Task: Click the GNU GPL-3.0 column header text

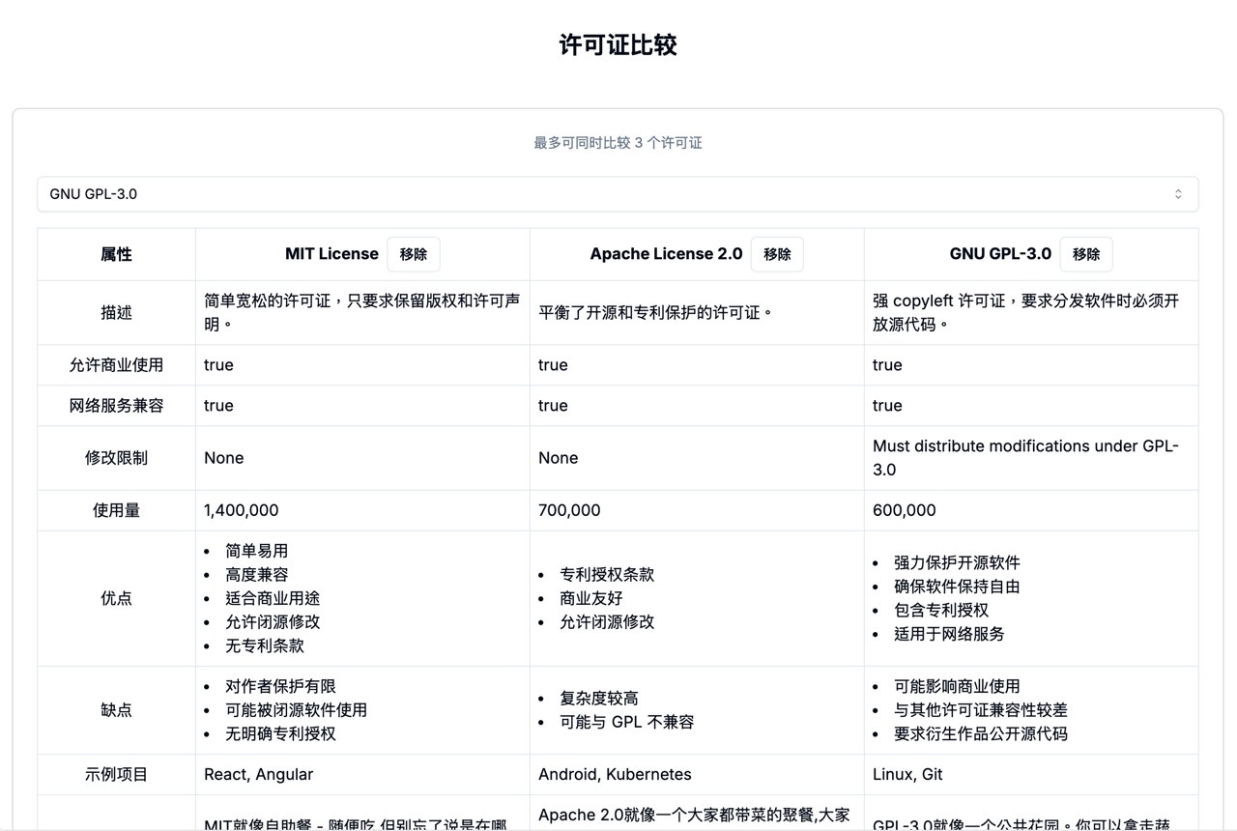Action: coord(1000,254)
